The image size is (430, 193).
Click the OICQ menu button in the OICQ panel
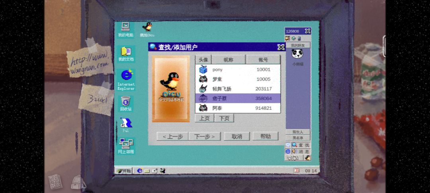pos(294,158)
